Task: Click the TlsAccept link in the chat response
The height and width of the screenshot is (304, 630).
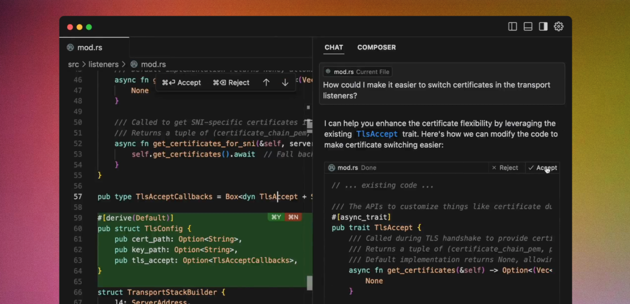Action: pos(376,135)
